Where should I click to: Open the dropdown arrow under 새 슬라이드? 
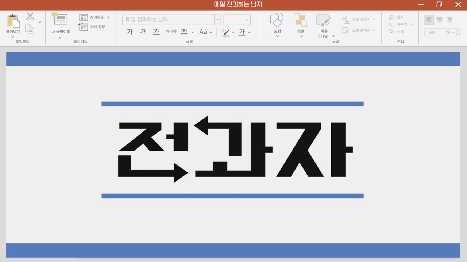(60, 37)
